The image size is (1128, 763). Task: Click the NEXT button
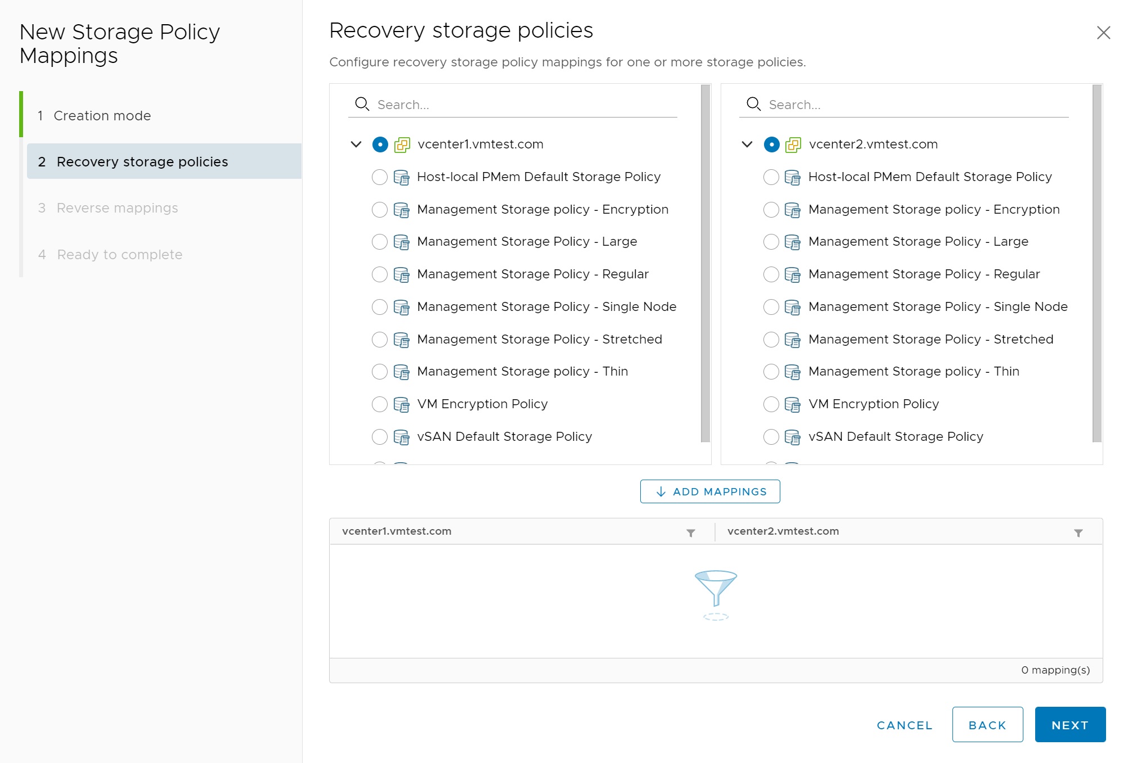point(1070,725)
